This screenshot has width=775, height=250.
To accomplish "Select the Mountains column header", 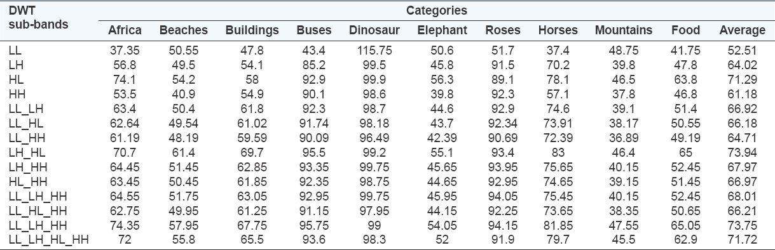I will 624,30.
